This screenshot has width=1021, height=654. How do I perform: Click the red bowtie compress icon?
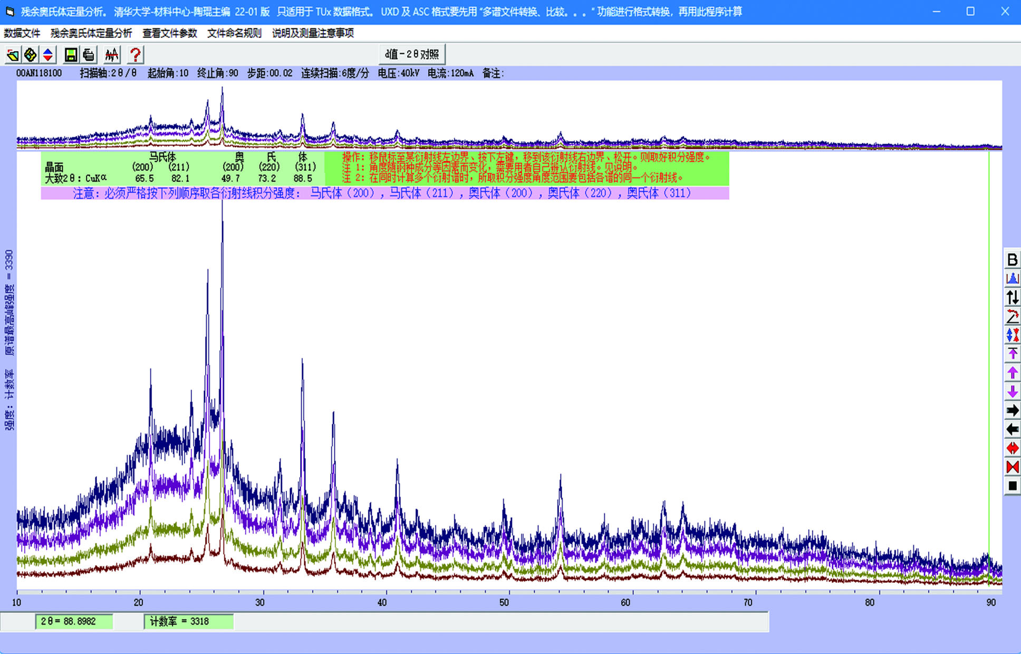pos(1012,467)
